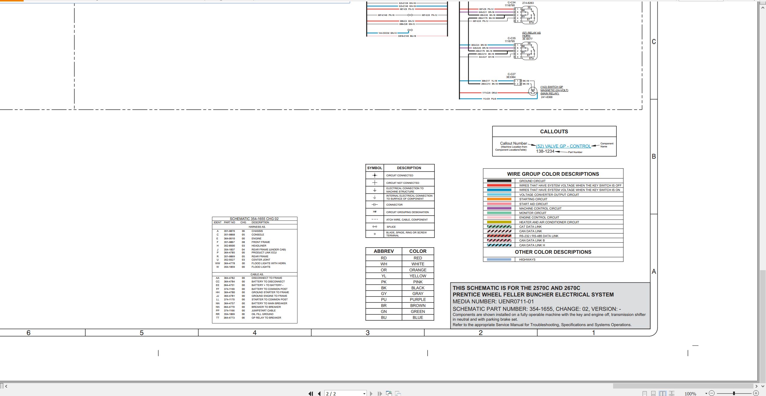Open the (52) VALVE GP - CONTROL link

tap(563, 146)
